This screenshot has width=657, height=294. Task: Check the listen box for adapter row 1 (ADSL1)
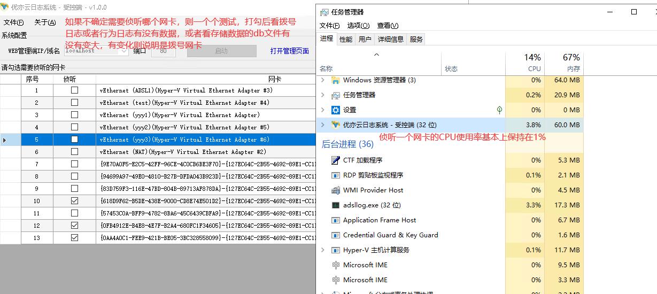pos(74,90)
